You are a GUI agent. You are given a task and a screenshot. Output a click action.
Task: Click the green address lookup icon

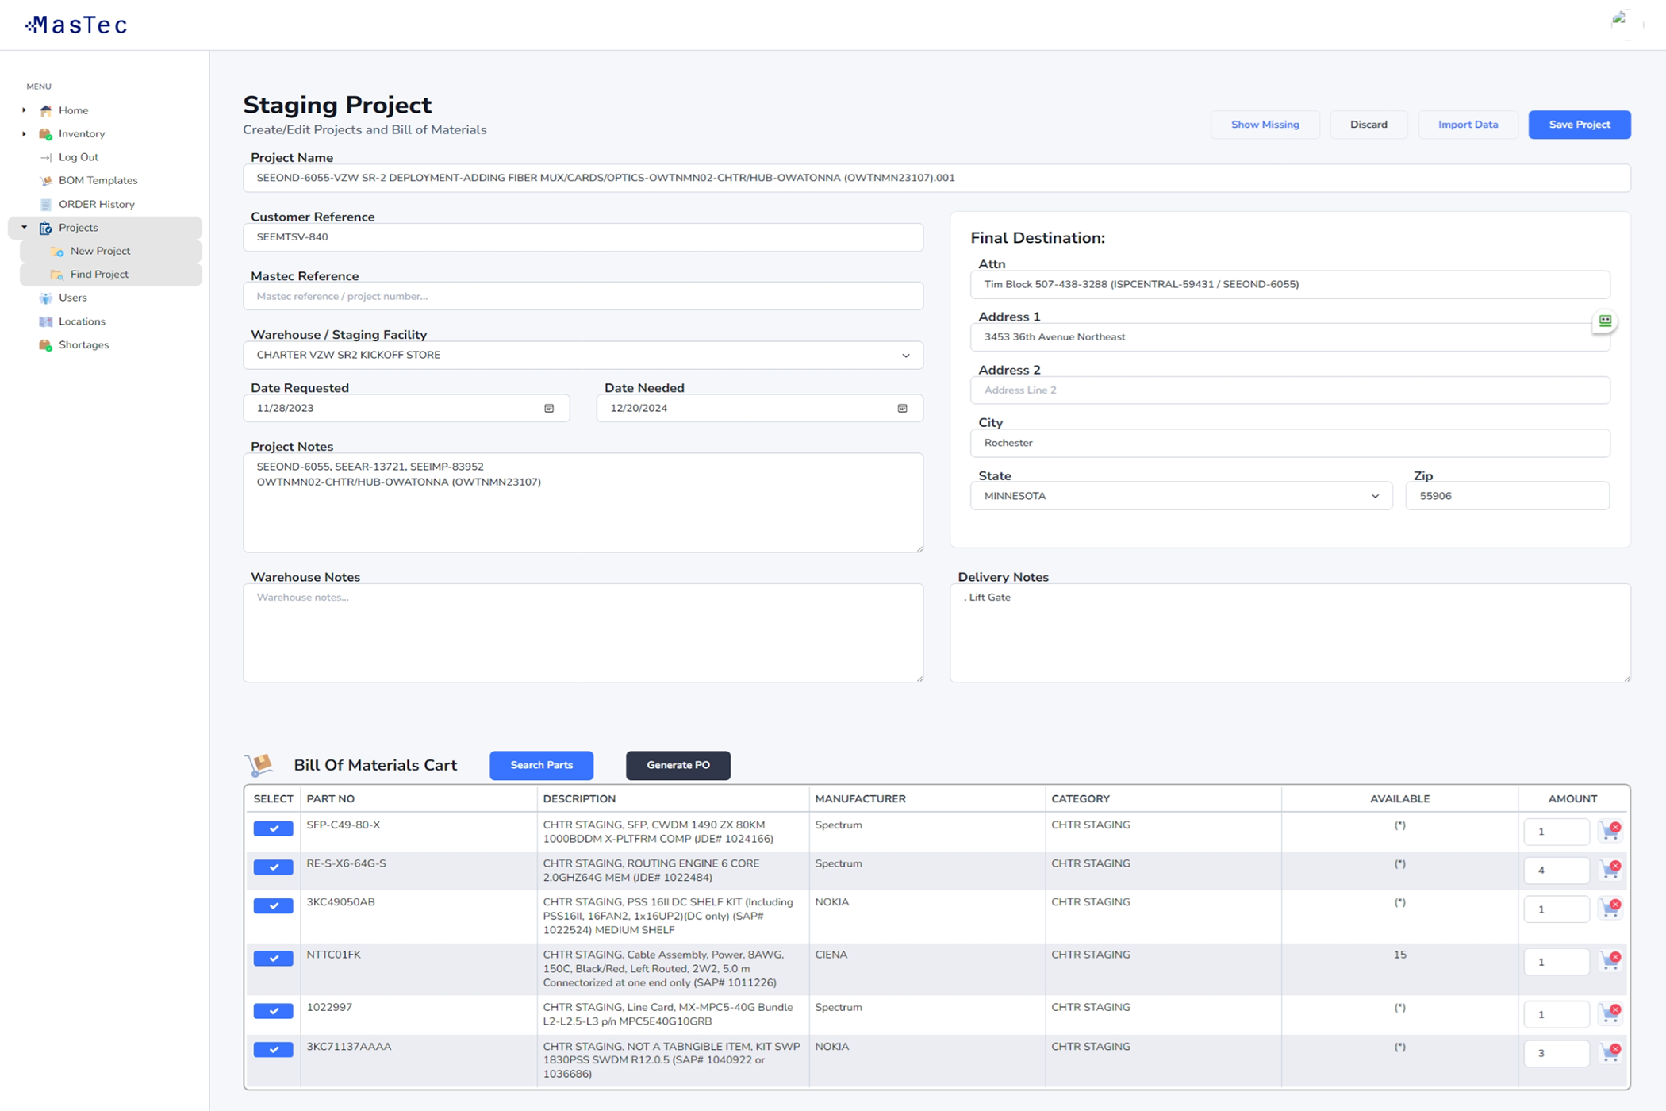click(1605, 321)
